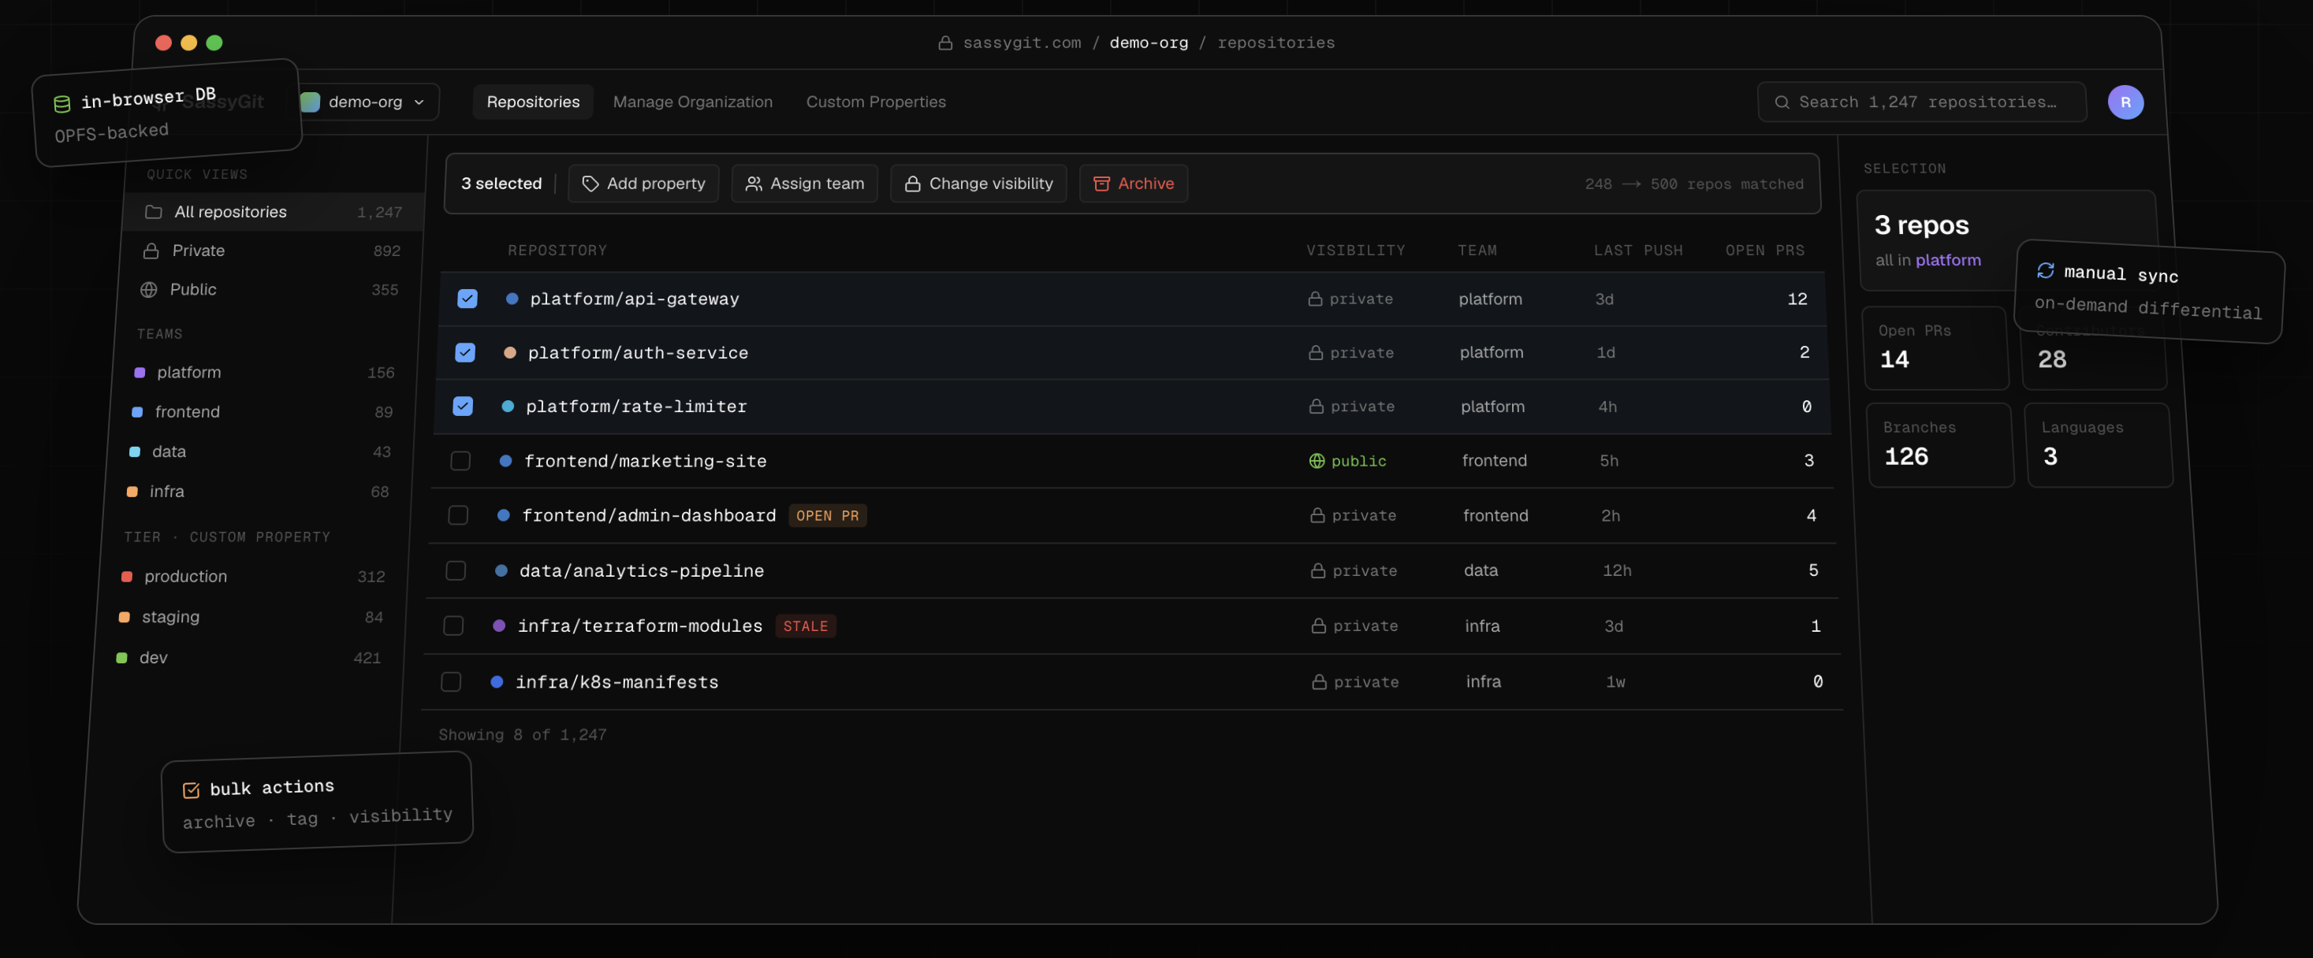Filter by staging tier
The width and height of the screenshot is (2313, 958).
click(x=251, y=617)
